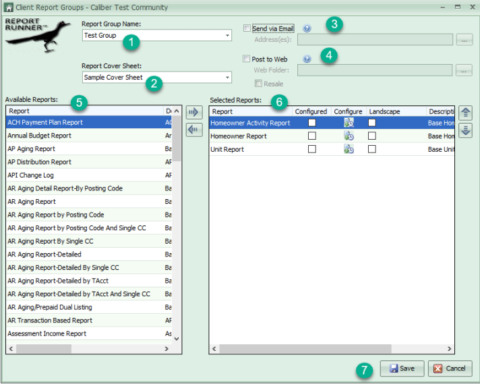Click Selected Reports horizontal scrollbar right arrow
480x384 pixels.
pyautogui.click(x=449, y=349)
